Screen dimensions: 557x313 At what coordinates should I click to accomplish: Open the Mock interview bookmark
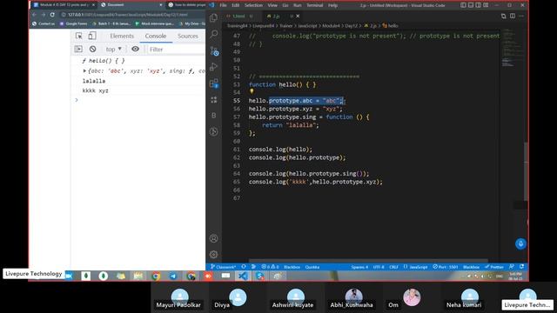pyautogui.click(x=154, y=23)
